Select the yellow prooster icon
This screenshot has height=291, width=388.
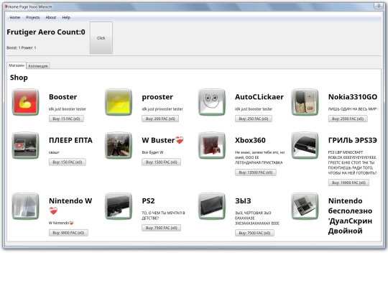119,102
